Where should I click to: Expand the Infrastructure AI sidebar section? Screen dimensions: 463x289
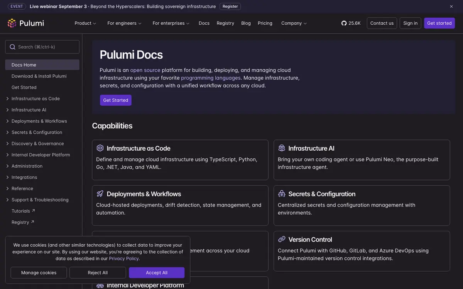tap(7, 110)
